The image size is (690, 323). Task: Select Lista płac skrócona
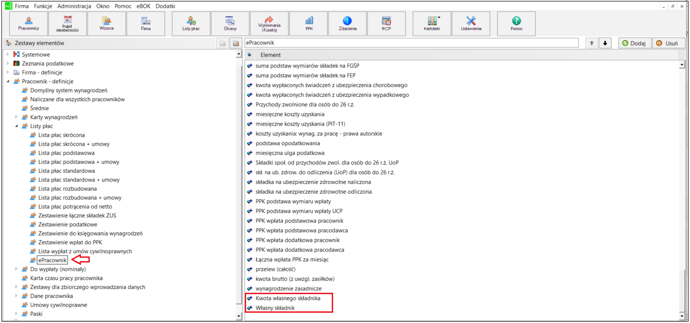[61, 135]
